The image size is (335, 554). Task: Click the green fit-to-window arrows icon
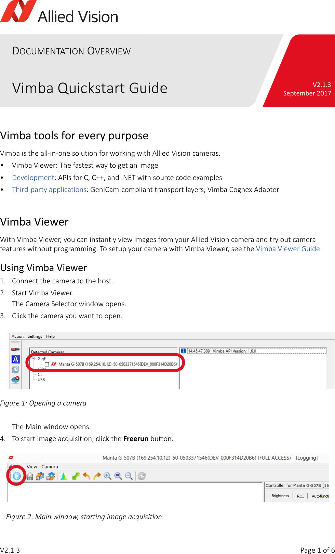(76, 476)
